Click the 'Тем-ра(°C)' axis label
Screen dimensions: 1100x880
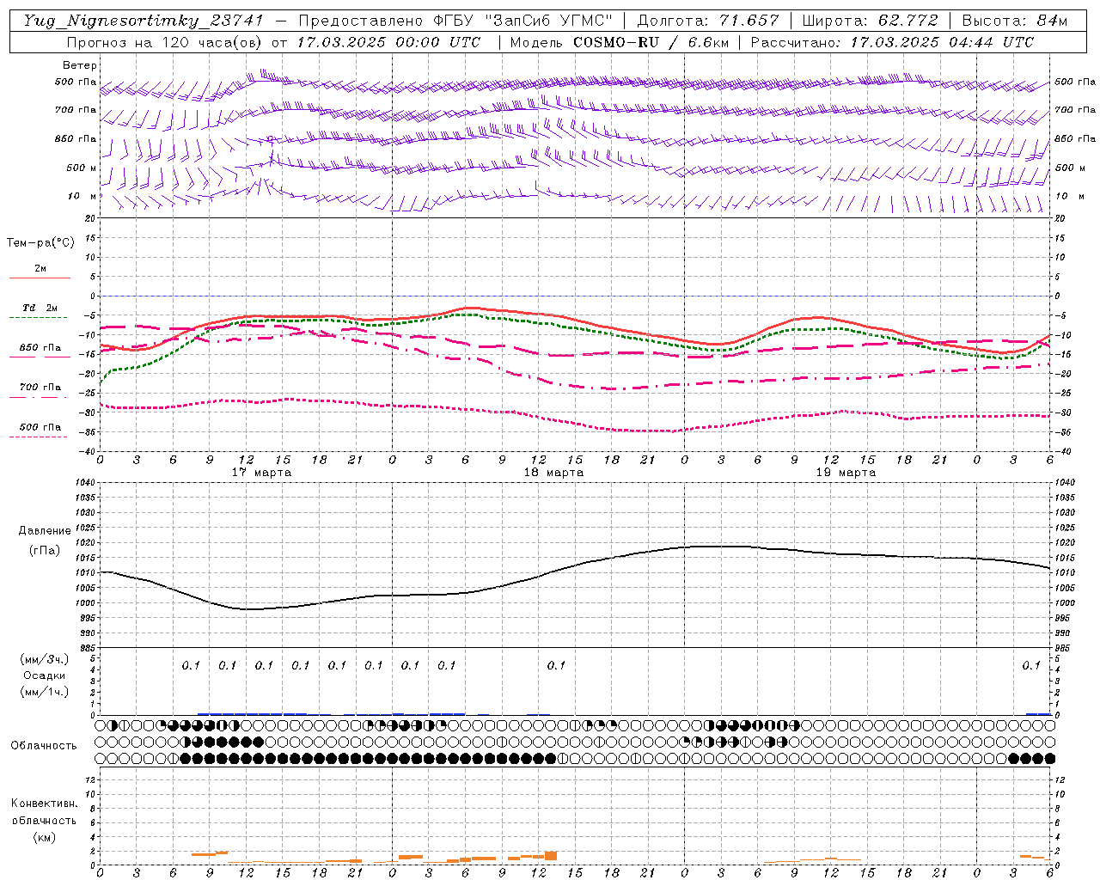[x=40, y=243]
